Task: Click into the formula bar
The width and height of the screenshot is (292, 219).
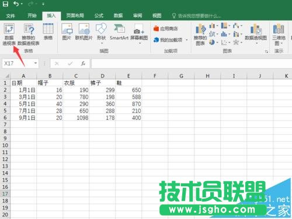Action: click(192, 64)
